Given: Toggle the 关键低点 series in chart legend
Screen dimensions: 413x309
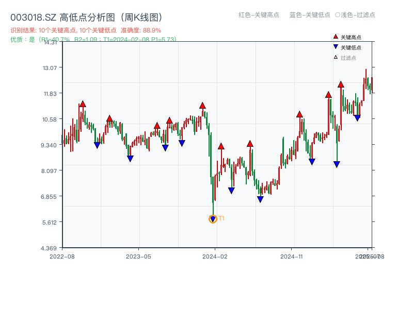Looking at the screenshot, I should [x=347, y=47].
